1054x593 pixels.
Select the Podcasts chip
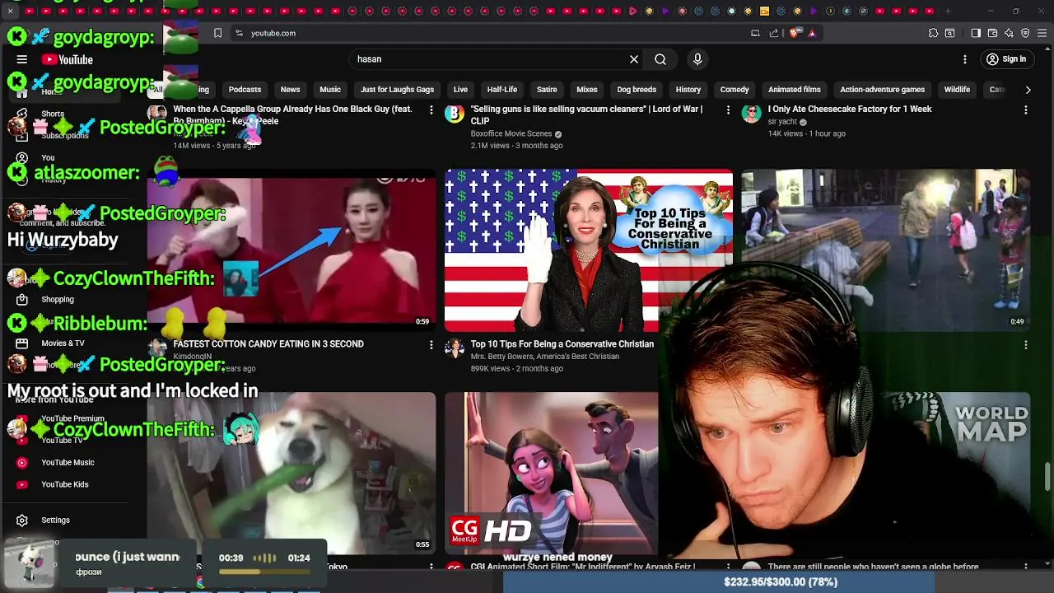(x=245, y=90)
